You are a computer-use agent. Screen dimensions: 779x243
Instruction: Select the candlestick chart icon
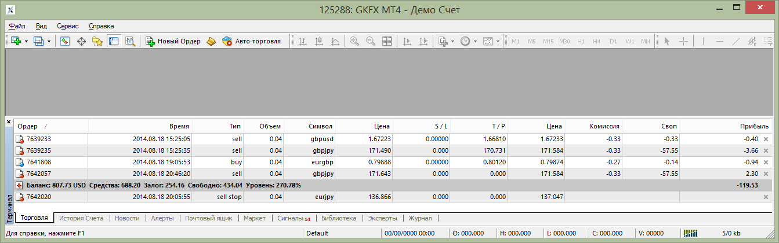pos(318,41)
